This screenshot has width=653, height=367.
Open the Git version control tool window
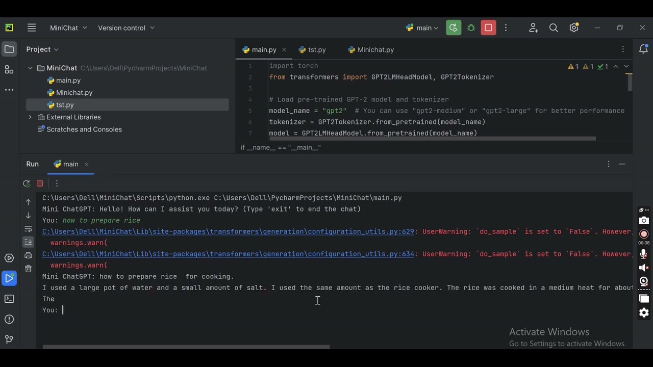point(9,339)
